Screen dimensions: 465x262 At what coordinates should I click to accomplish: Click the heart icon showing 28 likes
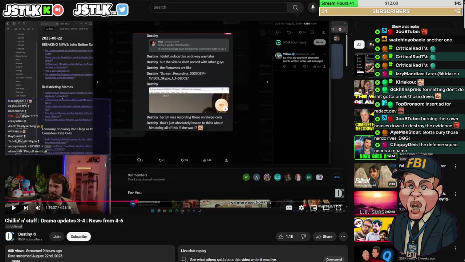click(x=183, y=160)
